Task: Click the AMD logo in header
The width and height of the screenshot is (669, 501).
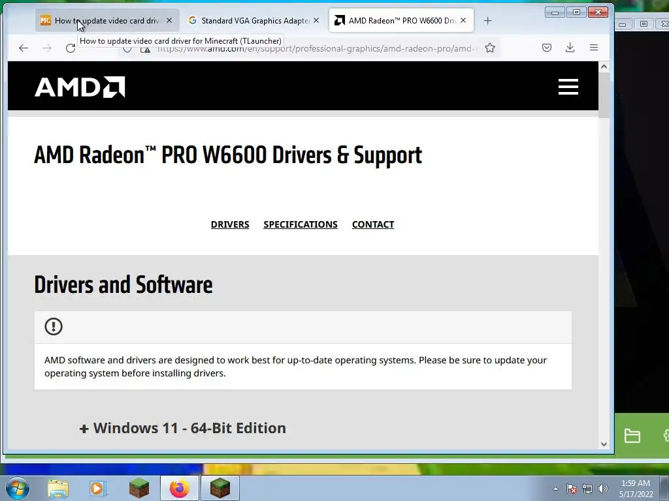Action: tap(80, 87)
